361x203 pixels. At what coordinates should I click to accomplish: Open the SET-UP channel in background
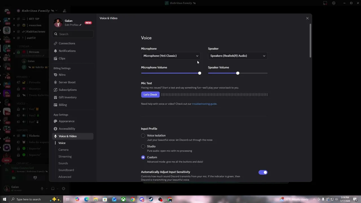click(34, 19)
